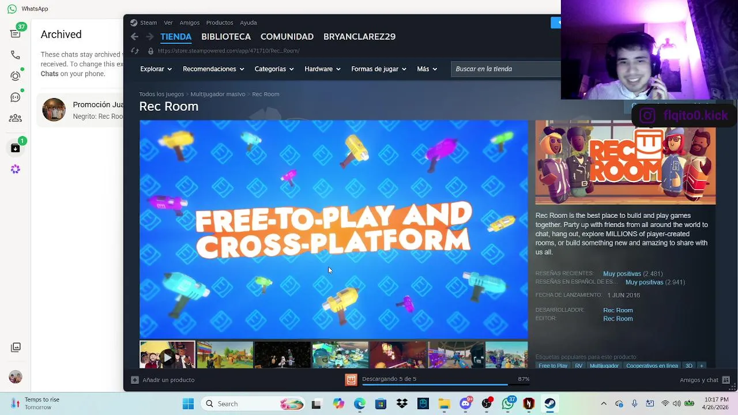Open the Meta AI icon in WhatsApp
This screenshot has width=738, height=415.
coord(16,169)
